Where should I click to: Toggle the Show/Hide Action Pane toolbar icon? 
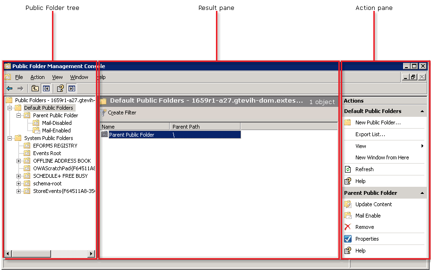pos(72,88)
